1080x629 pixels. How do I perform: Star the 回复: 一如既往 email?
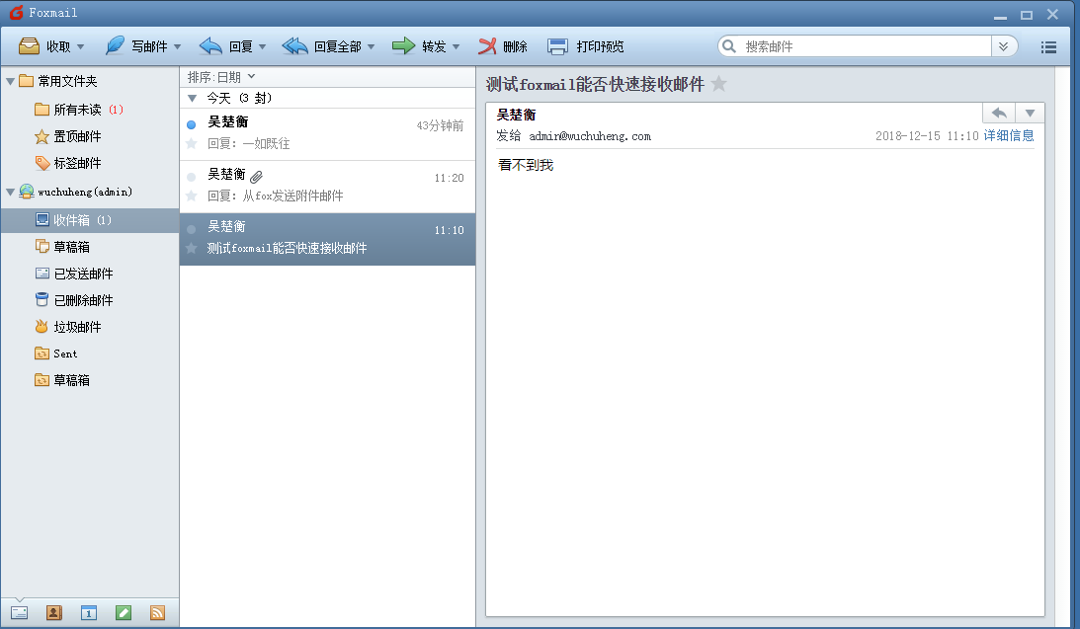click(192, 144)
